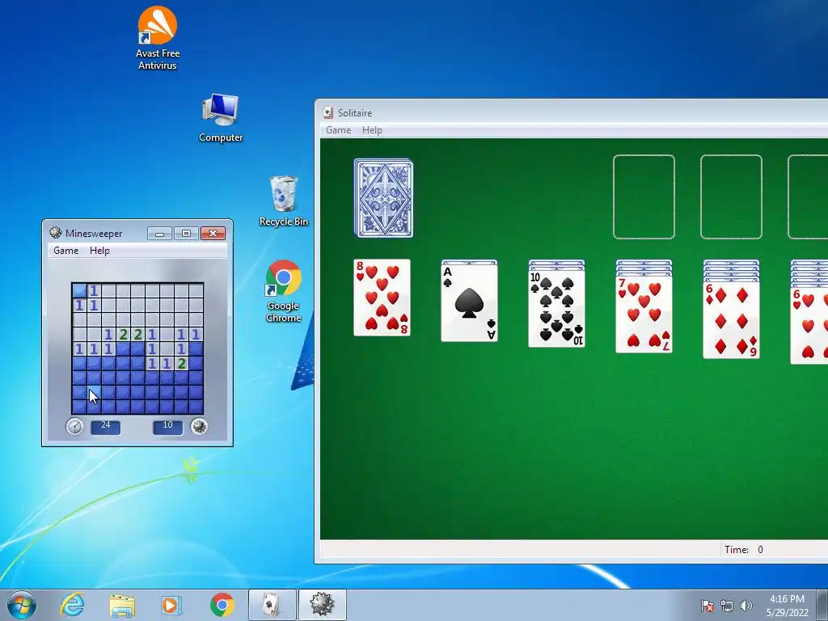Switch to Minesweeper via taskbar button
Image resolution: width=828 pixels, height=621 pixels.
tap(323, 605)
